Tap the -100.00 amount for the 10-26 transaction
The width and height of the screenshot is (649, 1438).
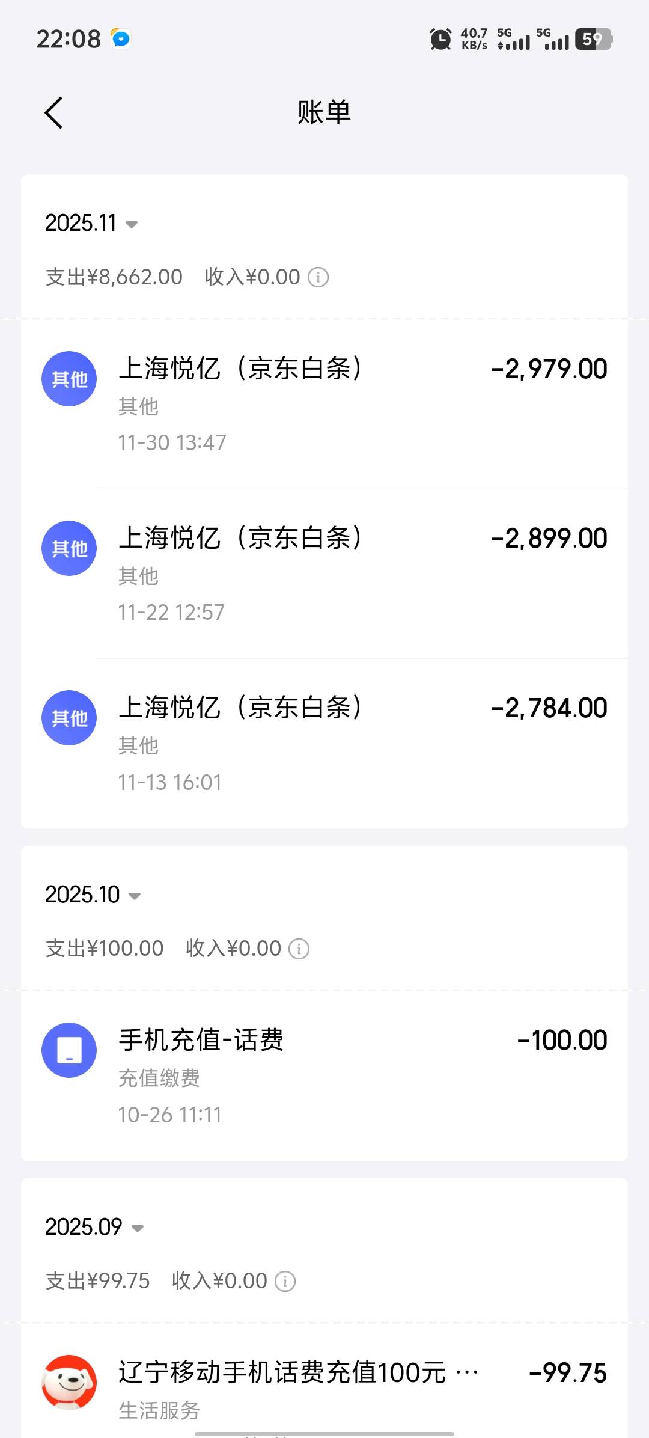[562, 1041]
